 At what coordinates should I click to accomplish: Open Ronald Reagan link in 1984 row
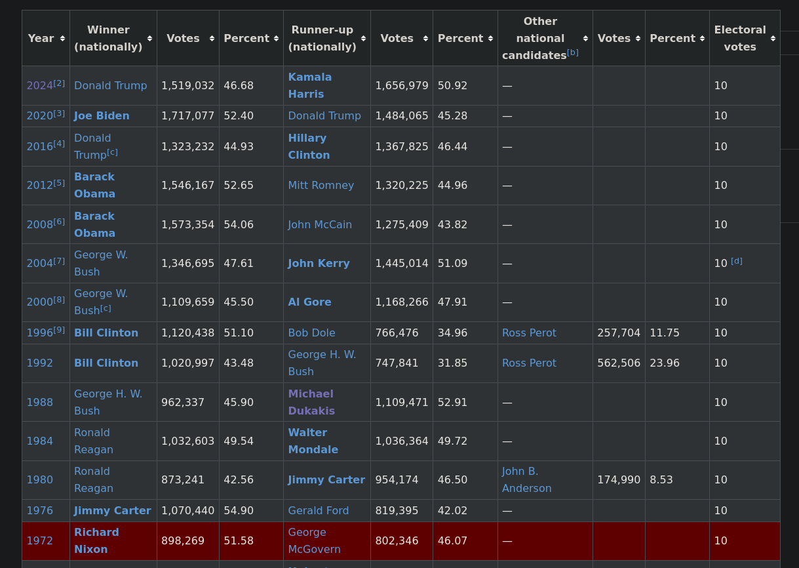click(x=94, y=441)
